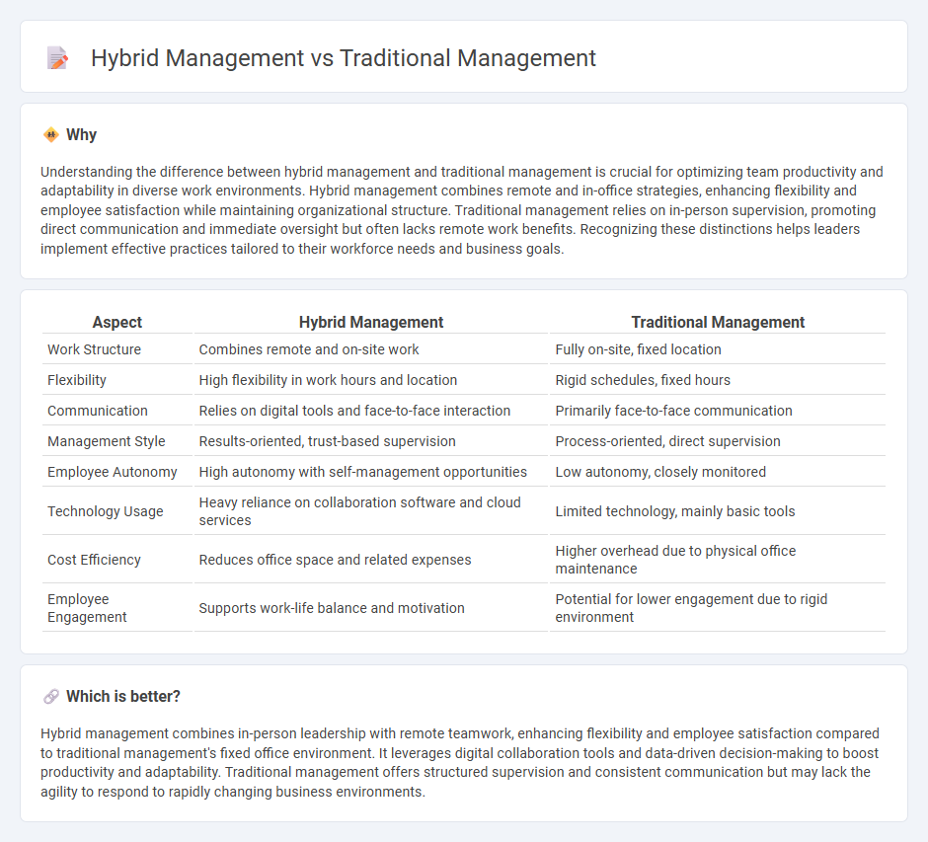Click cell High flexibility in work hours and location

point(371,380)
